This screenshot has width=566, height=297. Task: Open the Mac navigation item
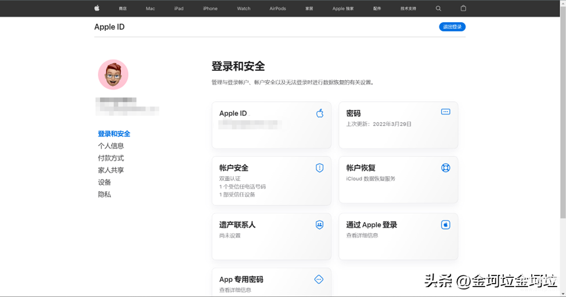tap(150, 9)
